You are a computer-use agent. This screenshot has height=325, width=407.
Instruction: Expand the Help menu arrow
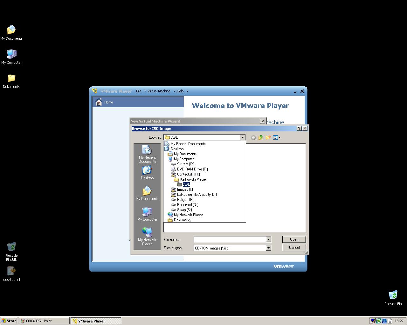[x=187, y=91]
